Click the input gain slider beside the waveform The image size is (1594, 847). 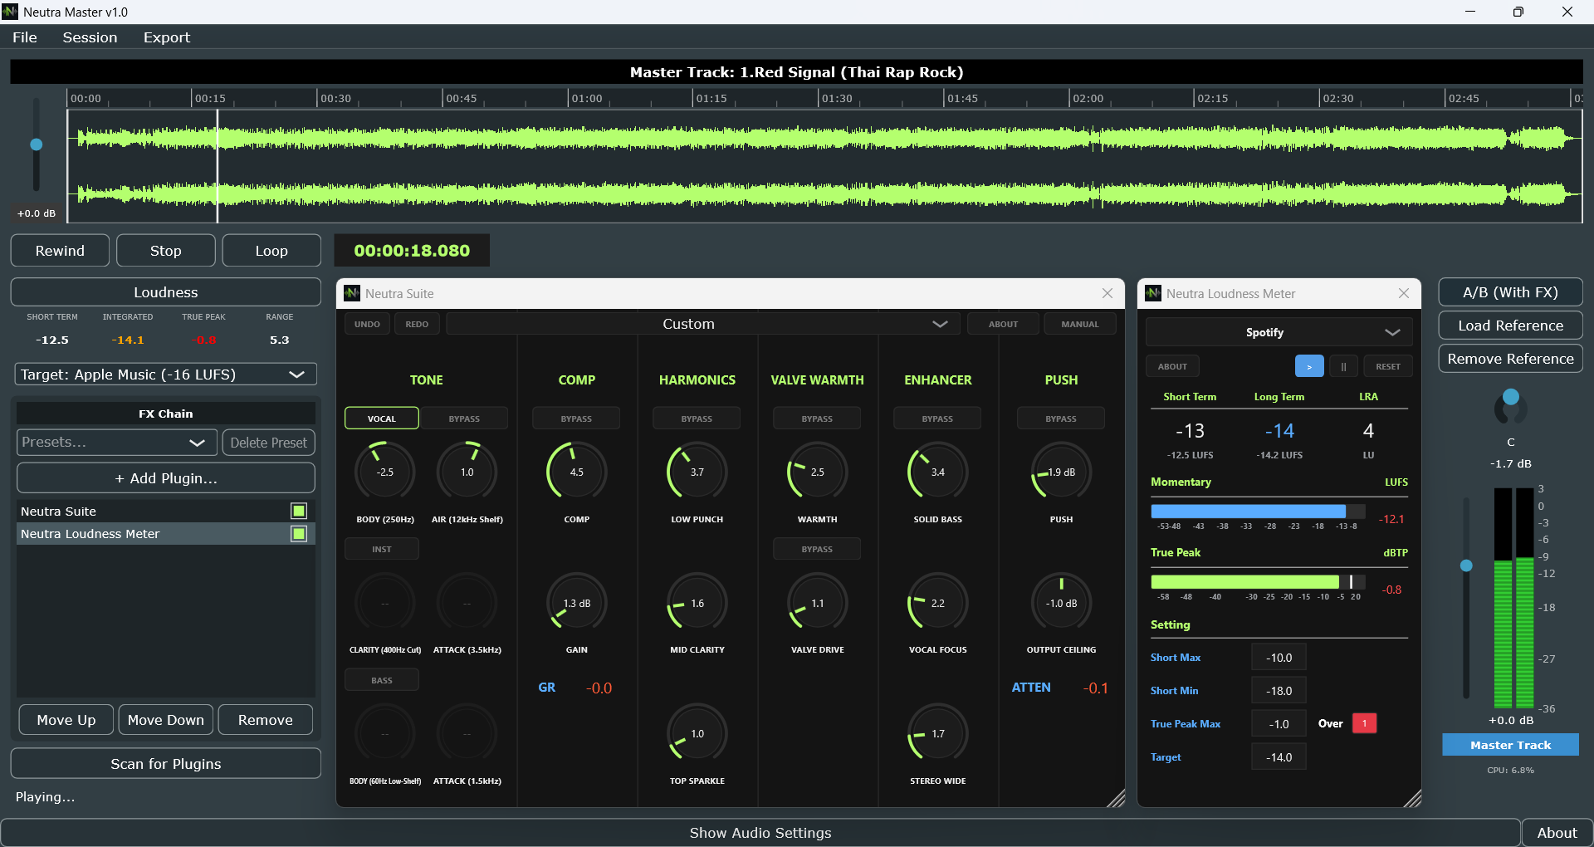[37, 144]
